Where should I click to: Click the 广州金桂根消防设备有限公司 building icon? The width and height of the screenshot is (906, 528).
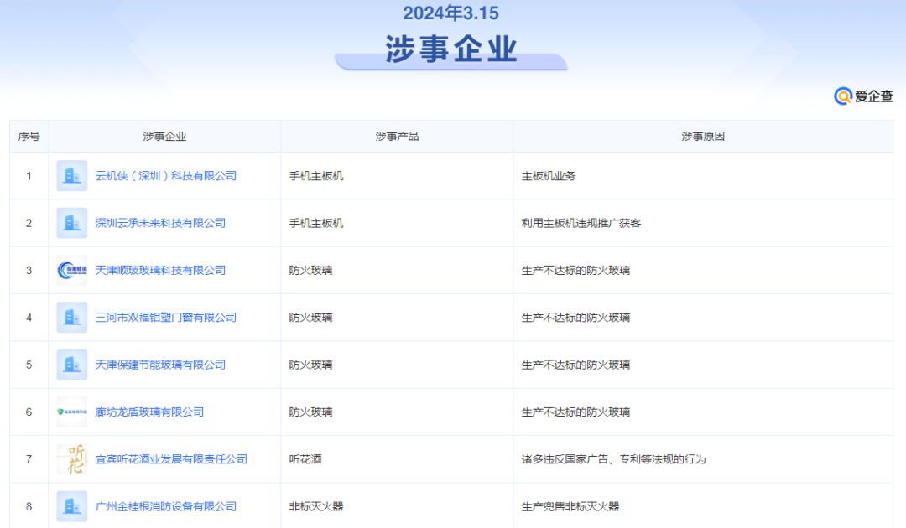pos(71,507)
